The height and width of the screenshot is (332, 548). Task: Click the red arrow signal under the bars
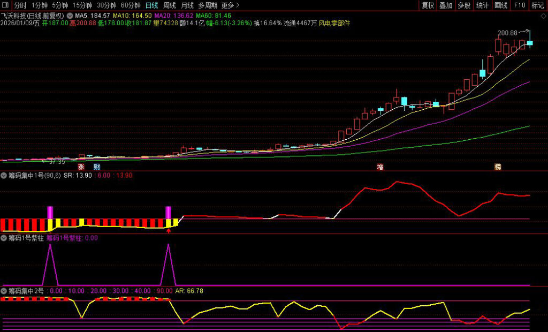(x=169, y=231)
